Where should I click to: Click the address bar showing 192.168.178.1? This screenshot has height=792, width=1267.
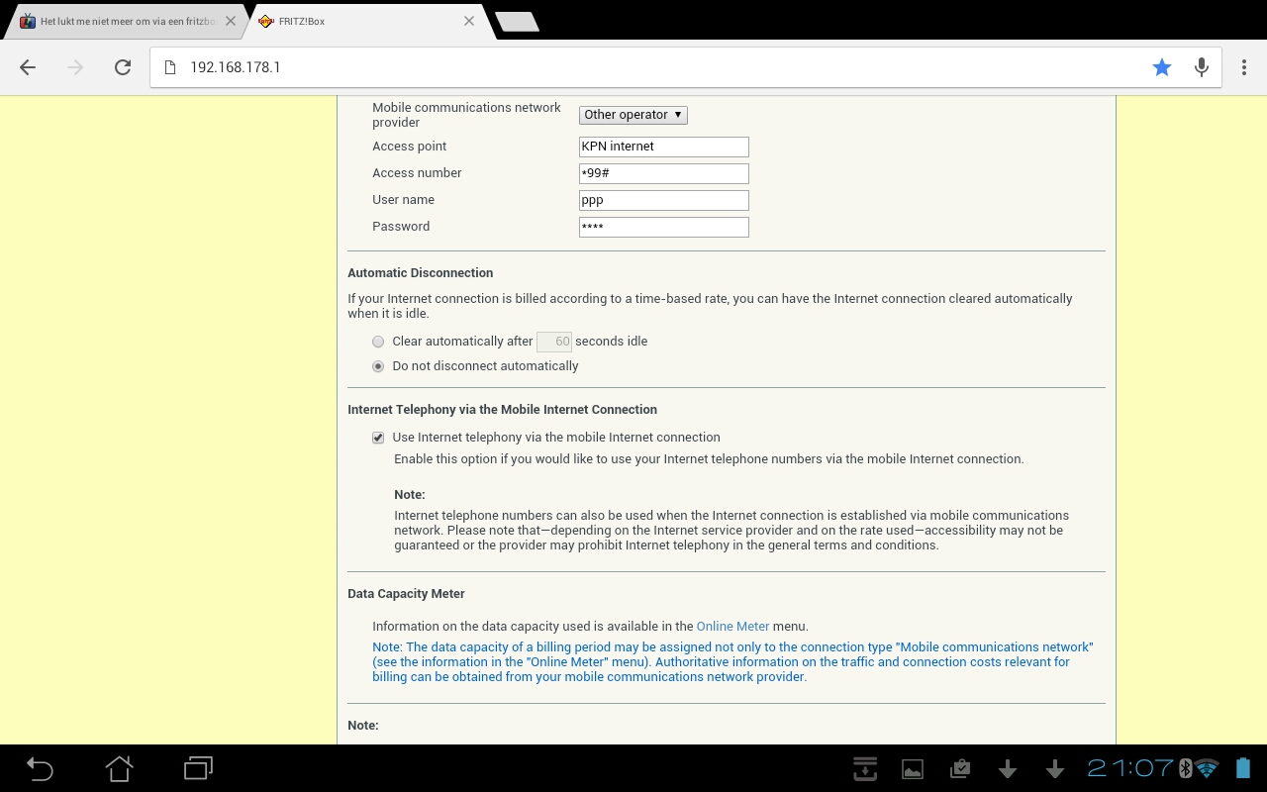click(653, 67)
